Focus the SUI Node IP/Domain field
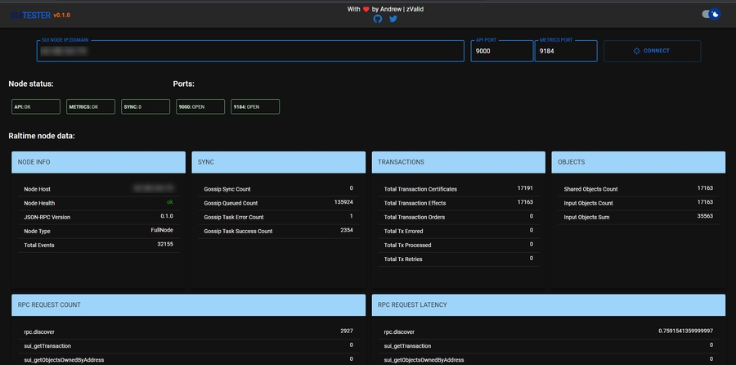Image resolution: width=736 pixels, height=365 pixels. point(250,51)
